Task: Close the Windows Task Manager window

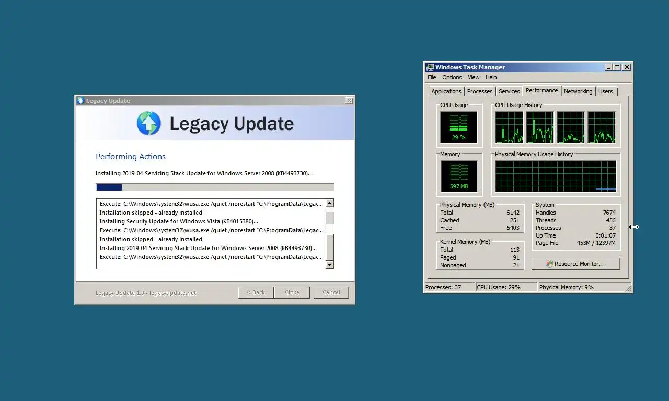Action: point(627,67)
